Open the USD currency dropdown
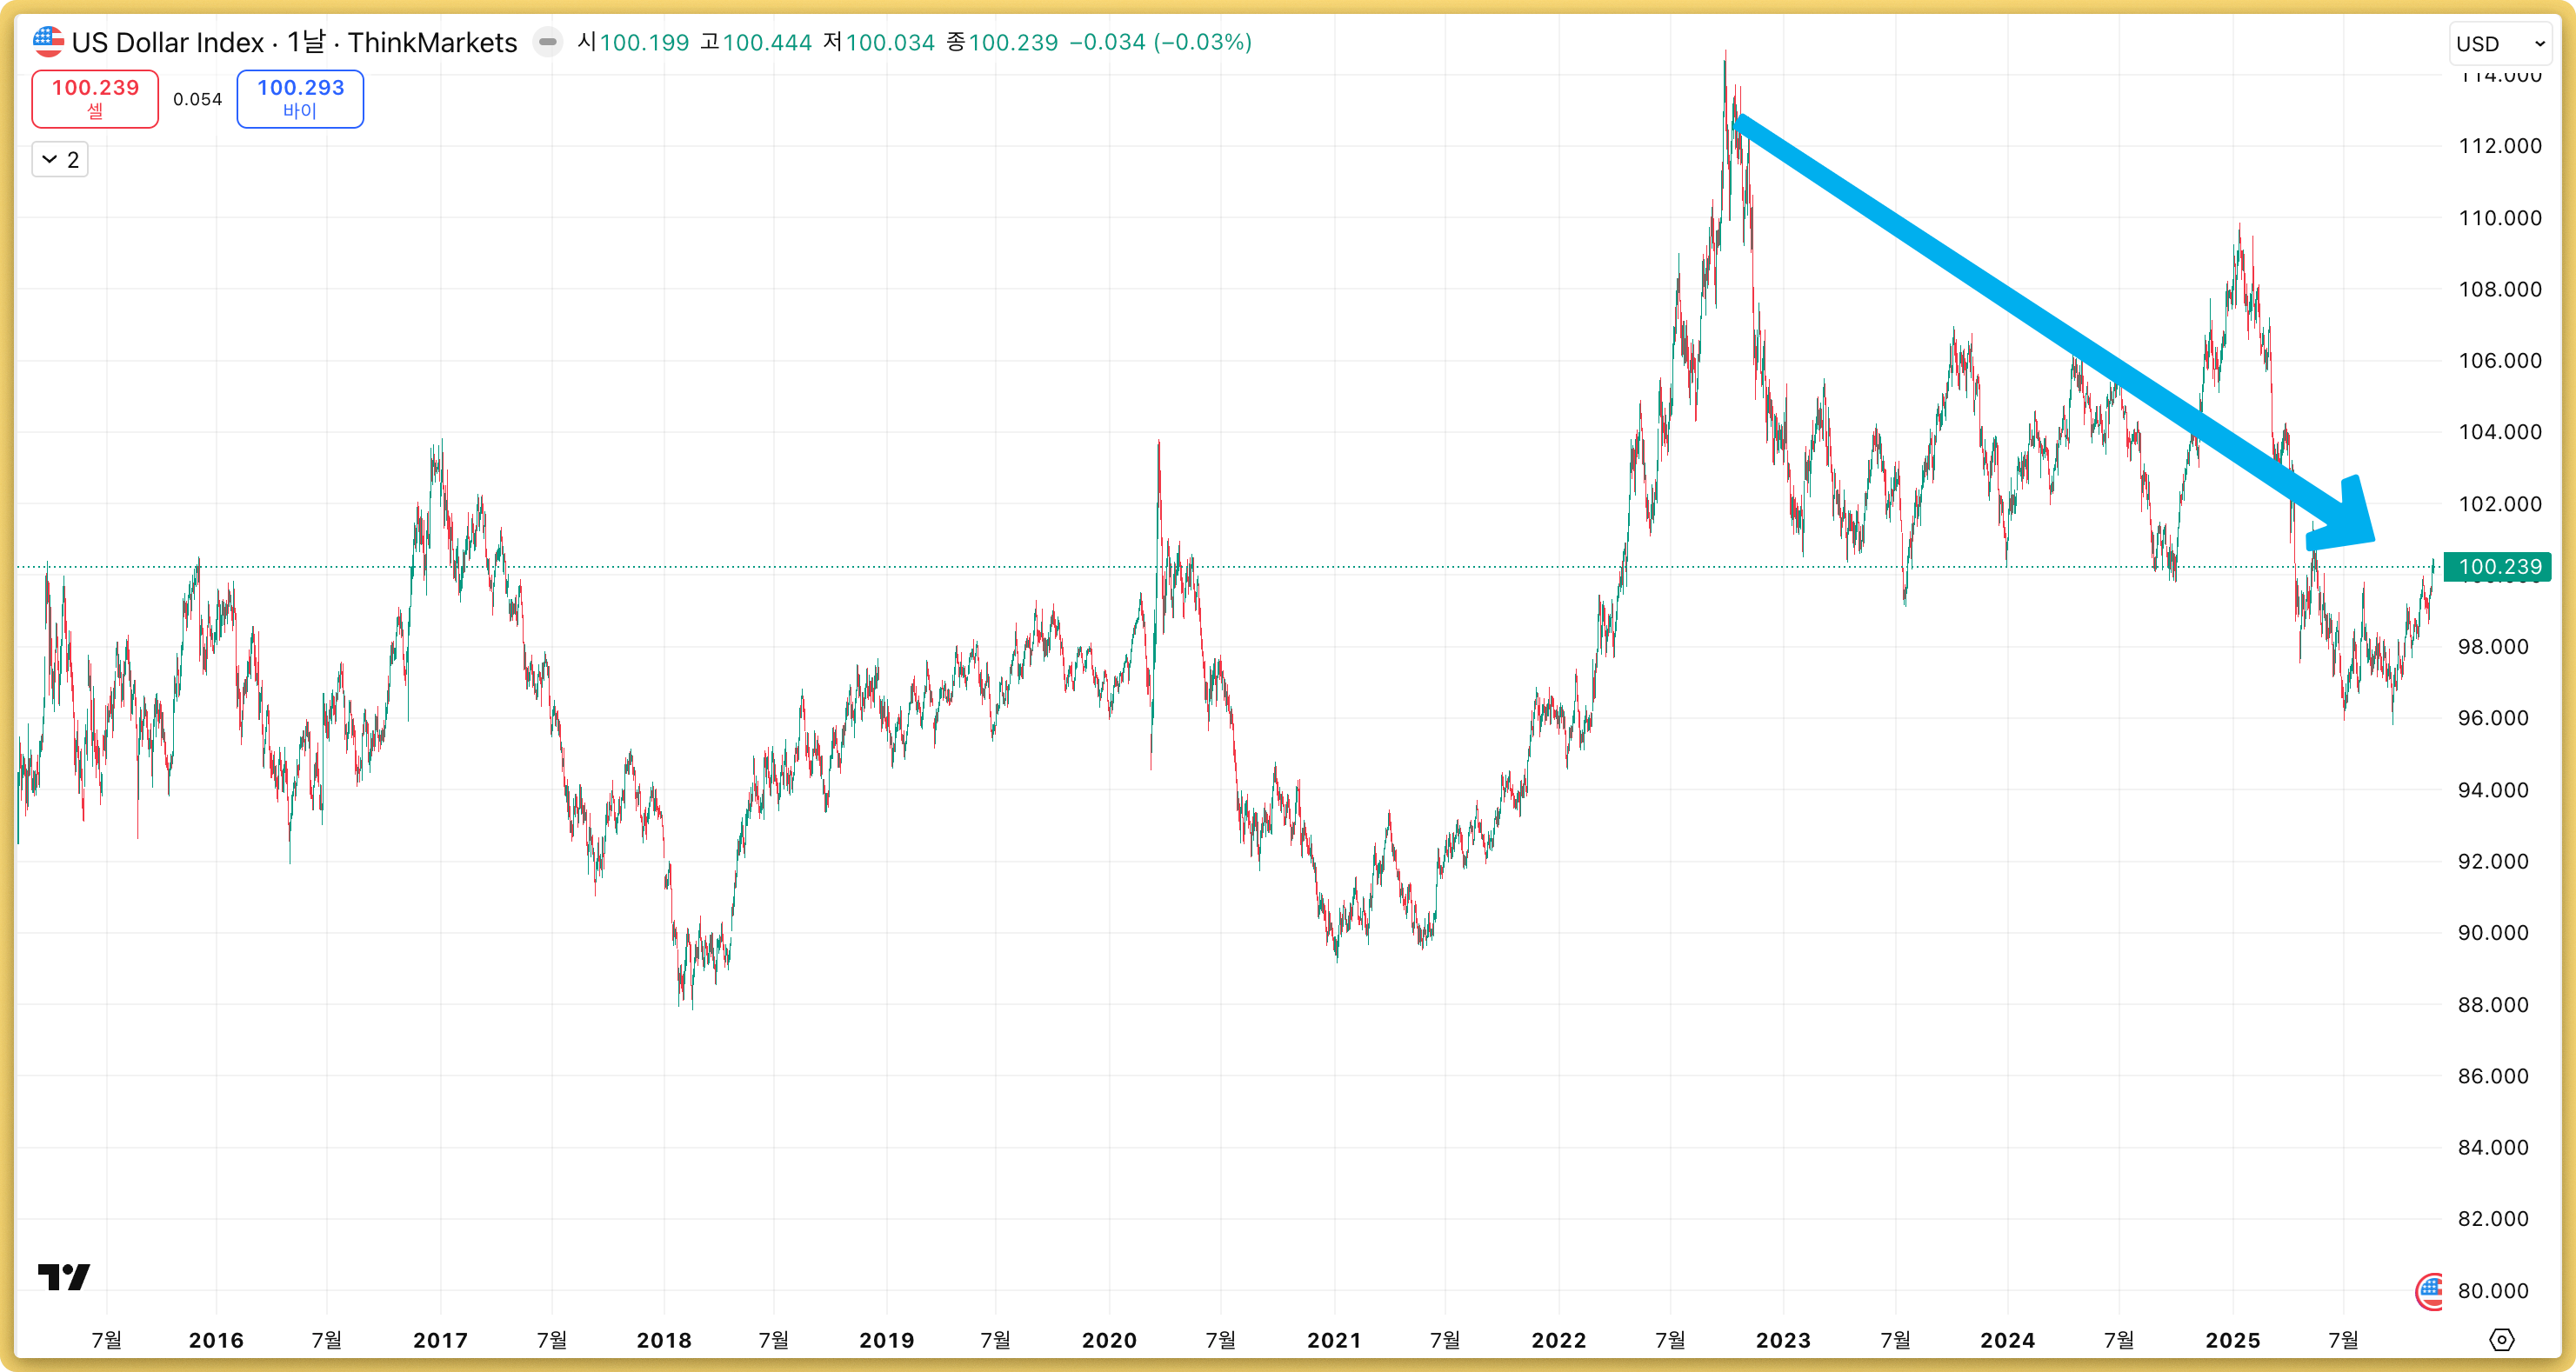Viewport: 2576px width, 1372px height. [x=2499, y=44]
